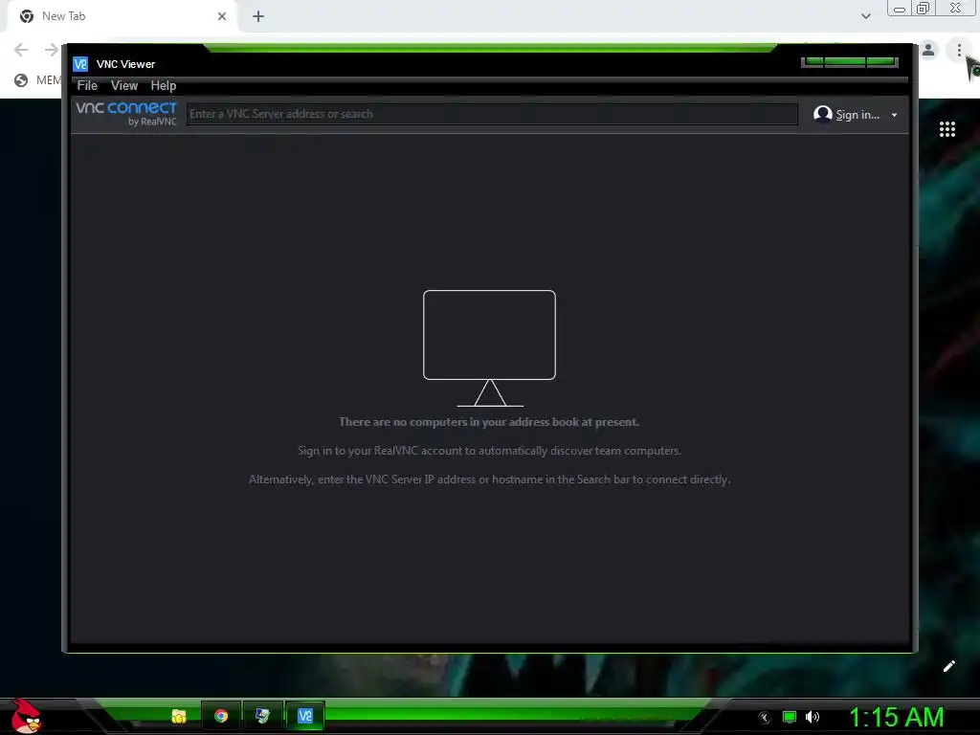Click the Customize Chrome pencil icon
The image size is (980, 735).
[x=948, y=666]
